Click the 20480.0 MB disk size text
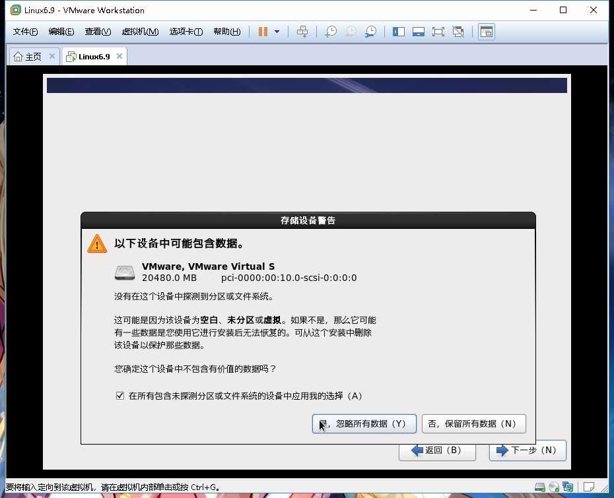This screenshot has width=614, height=498. 169,278
